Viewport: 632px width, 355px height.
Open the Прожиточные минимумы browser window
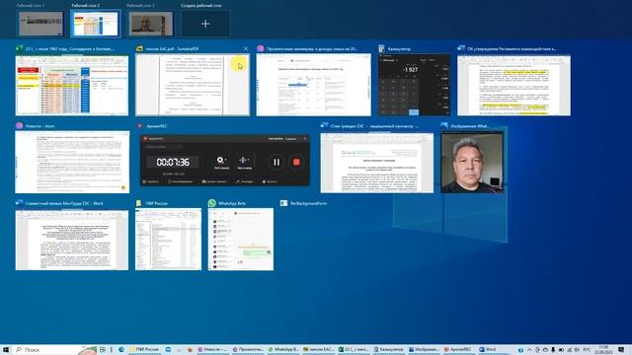(314, 85)
